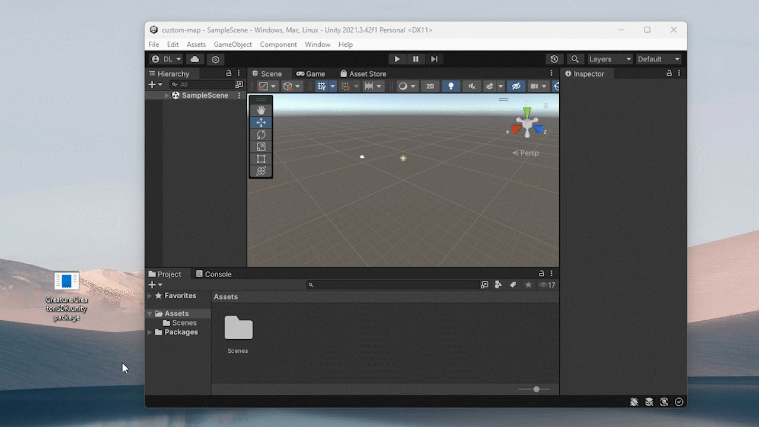Open the Default layout dropdown
Image resolution: width=759 pixels, height=427 pixels.
click(x=659, y=59)
